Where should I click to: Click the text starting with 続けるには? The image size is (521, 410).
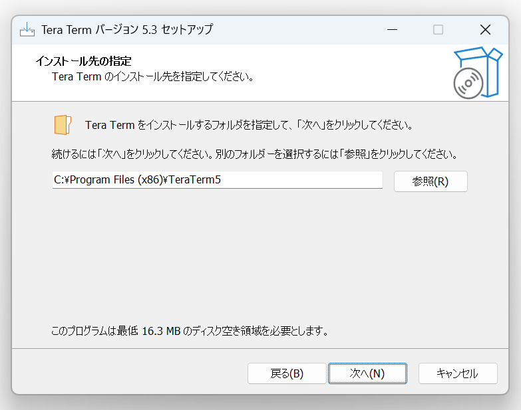point(255,154)
